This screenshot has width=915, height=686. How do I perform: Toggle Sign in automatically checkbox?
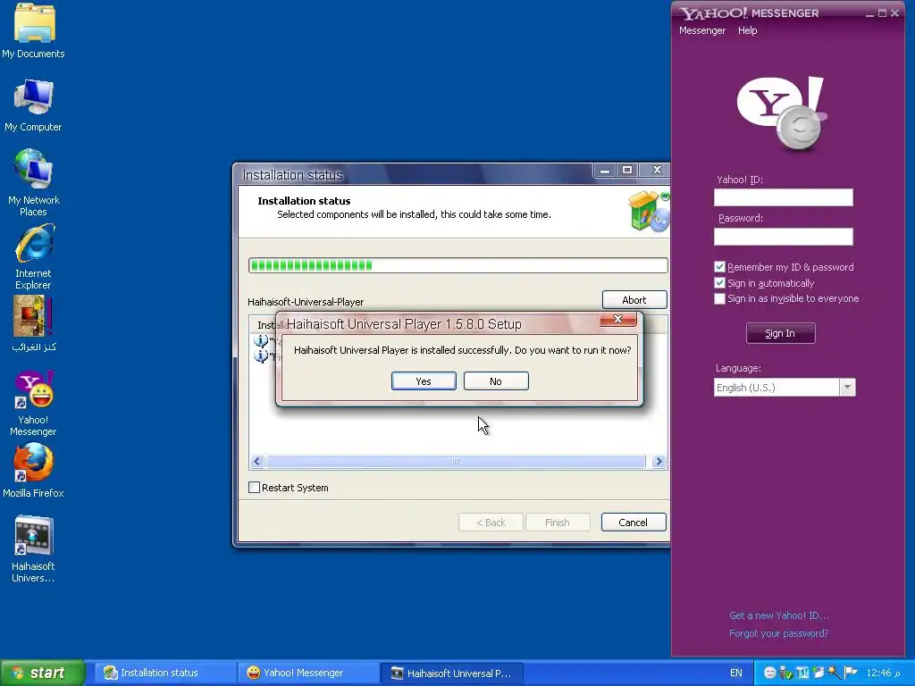coord(719,283)
